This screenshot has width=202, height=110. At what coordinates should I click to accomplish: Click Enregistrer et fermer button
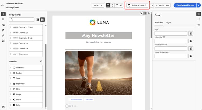pyautogui.click(x=185, y=5)
